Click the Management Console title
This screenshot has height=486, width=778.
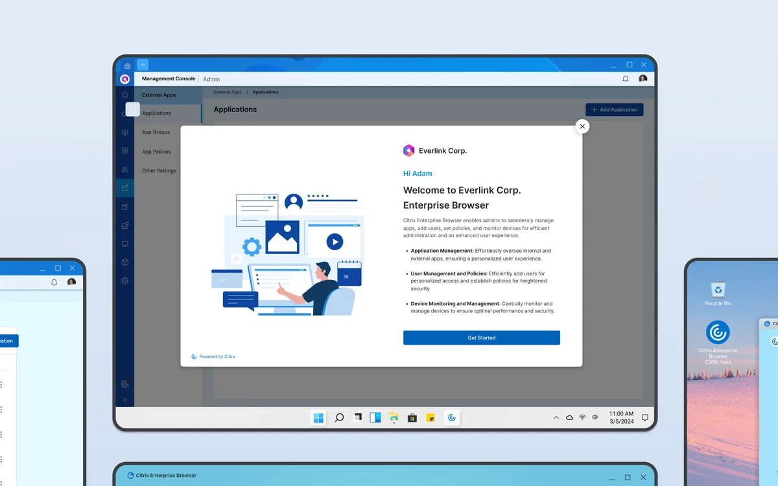pyautogui.click(x=169, y=78)
